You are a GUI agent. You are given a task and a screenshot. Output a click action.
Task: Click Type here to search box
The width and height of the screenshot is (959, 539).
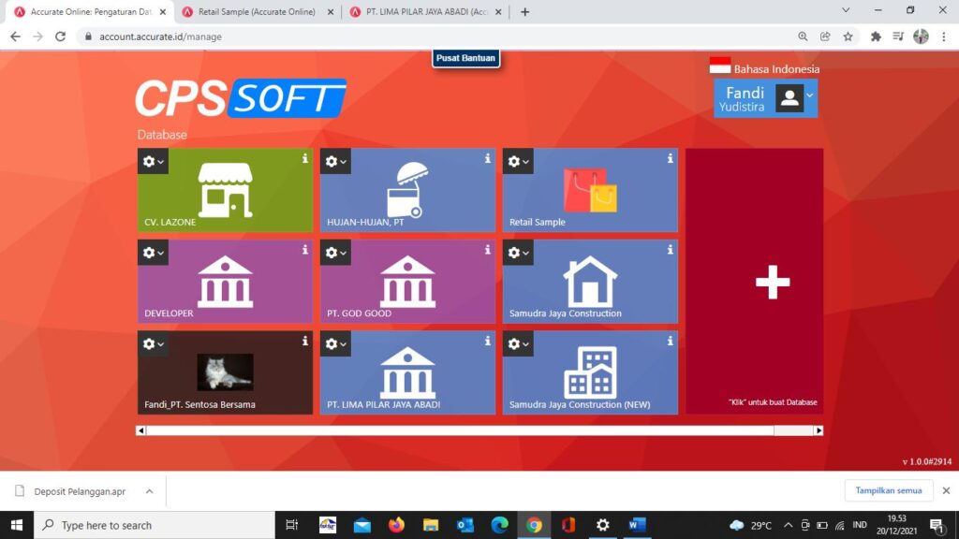pos(155,525)
